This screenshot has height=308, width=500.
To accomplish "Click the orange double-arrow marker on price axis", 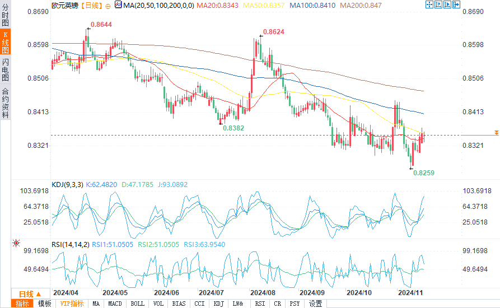I will [497, 133].
